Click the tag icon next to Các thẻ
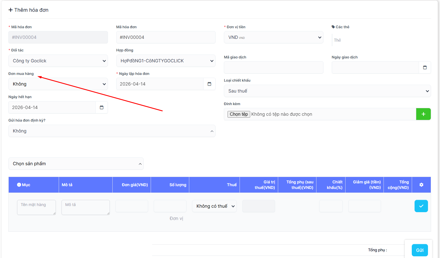This screenshot has height=258, width=440. 333,27
